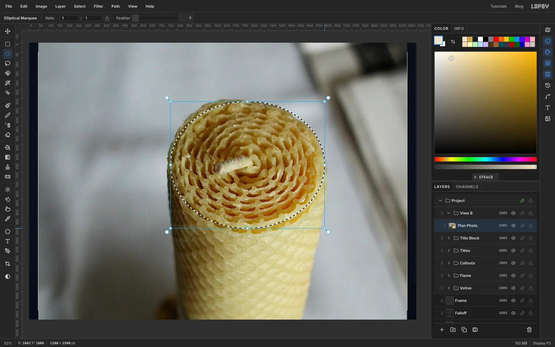Toggle visibility of Frame layer
The height and width of the screenshot is (347, 555).
click(513, 301)
